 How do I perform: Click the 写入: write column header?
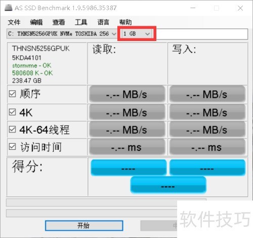click(x=184, y=50)
